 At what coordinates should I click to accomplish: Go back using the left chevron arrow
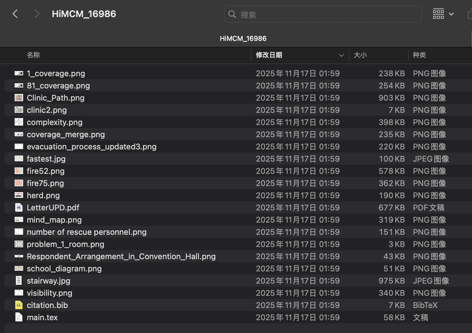15,14
